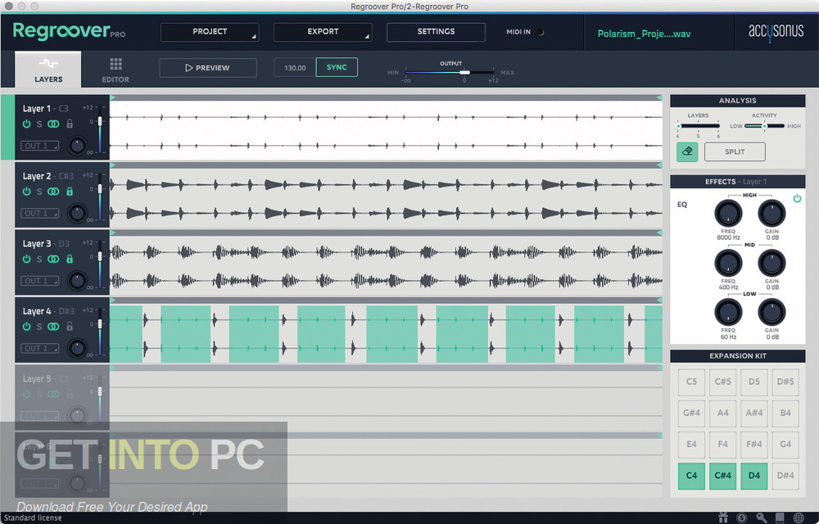Toggle Layer 3 stereo link rings icon
819x524 pixels.
coord(53,259)
